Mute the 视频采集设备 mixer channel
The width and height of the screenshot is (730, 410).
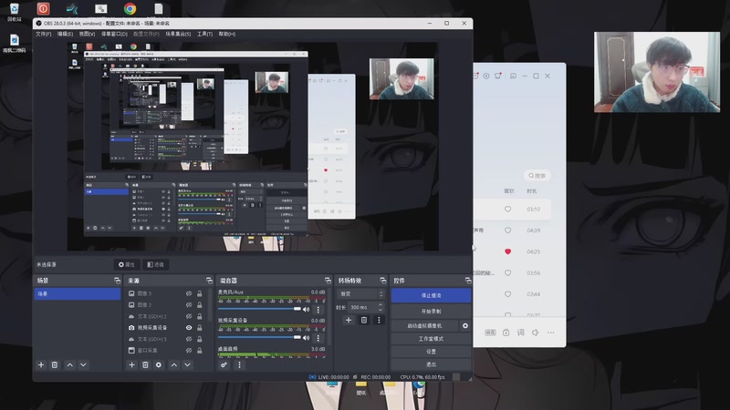[306, 337]
